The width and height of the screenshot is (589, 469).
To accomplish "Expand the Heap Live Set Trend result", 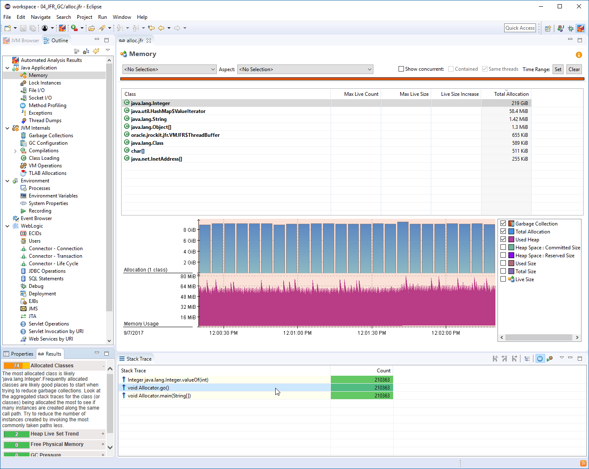I will tap(103, 434).
